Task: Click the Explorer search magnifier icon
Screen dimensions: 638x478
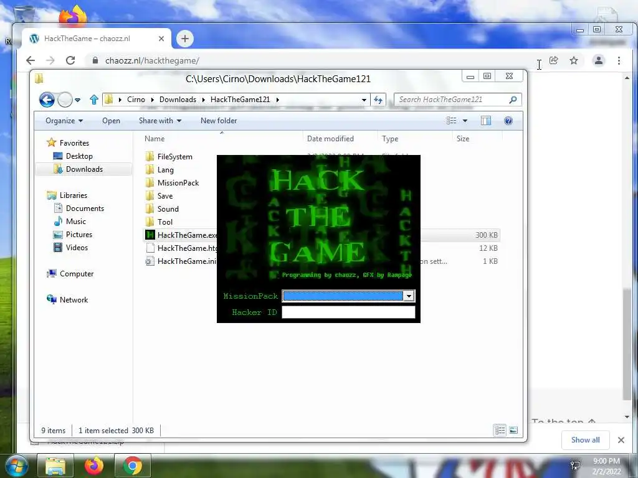Action: [x=513, y=100]
